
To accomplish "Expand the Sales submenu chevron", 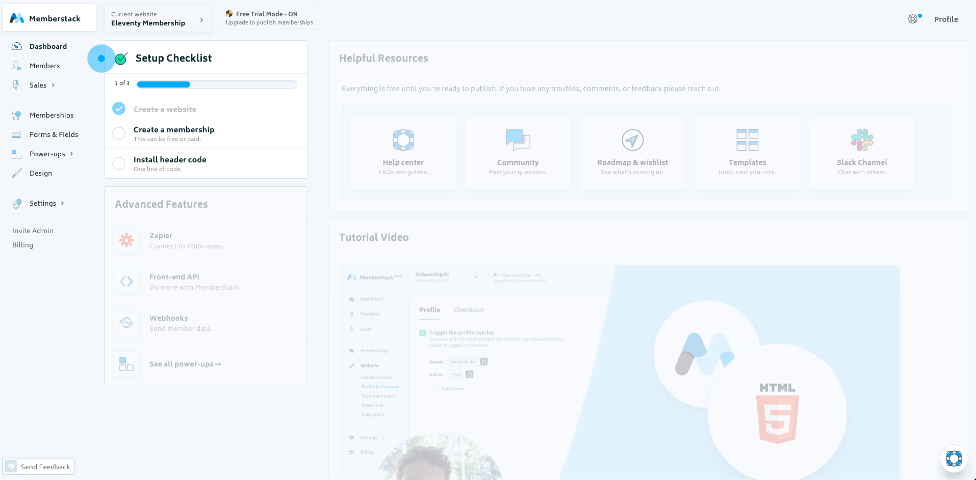I will click(x=53, y=85).
